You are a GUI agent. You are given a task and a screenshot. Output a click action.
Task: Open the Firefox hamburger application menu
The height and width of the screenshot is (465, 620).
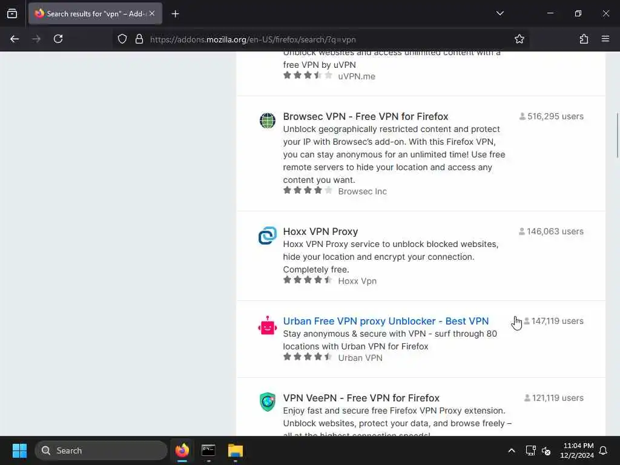click(x=605, y=39)
